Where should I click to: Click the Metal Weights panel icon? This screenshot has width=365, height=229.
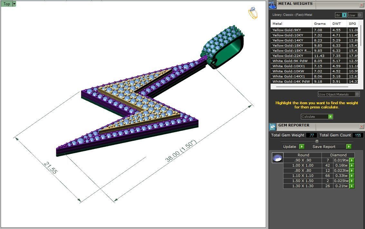(x=273, y=5)
